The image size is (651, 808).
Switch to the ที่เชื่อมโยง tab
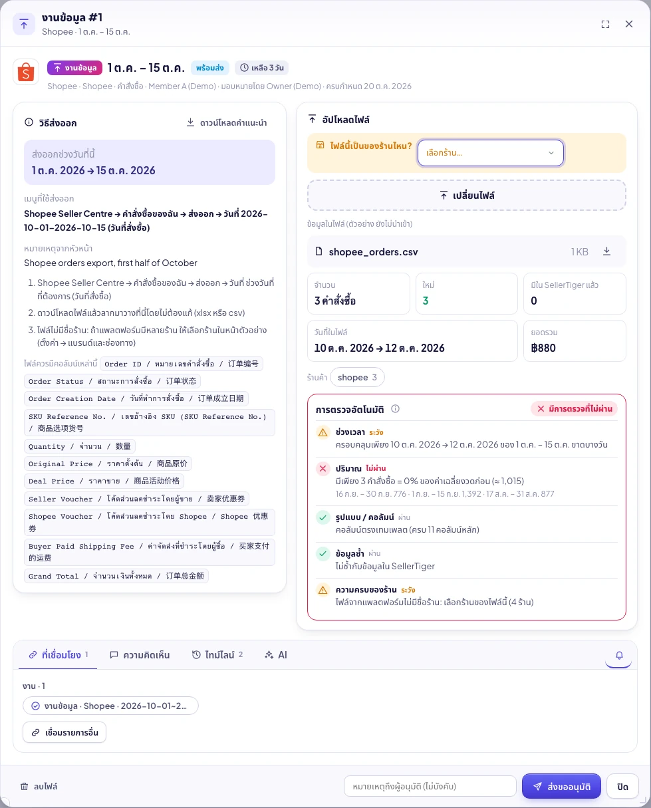pyautogui.click(x=59, y=655)
